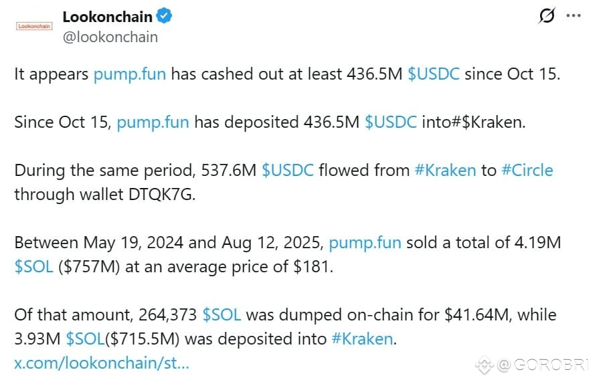Open the final #Kraken hashtag
Viewport: 599px width, 382px height.
click(x=363, y=339)
